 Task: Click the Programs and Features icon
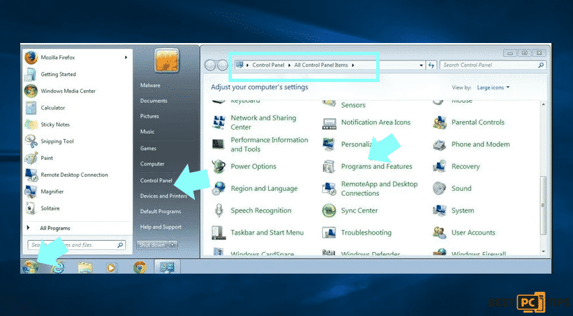pos(329,167)
